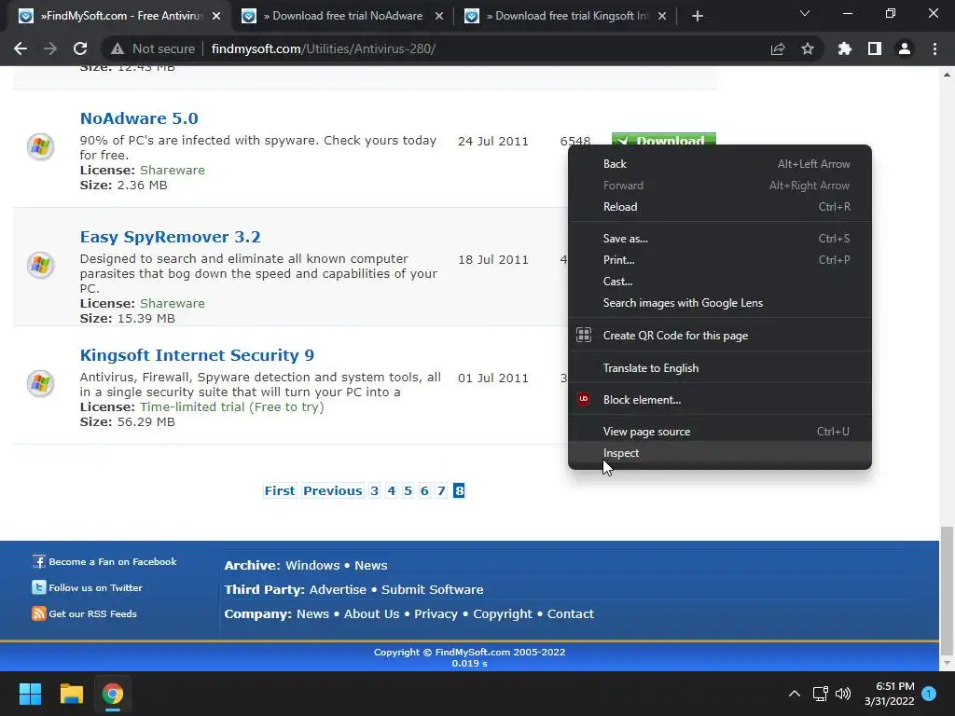Open the Easy SpyRemover 3.2 link
Image resolution: width=955 pixels, height=716 pixels.
pyautogui.click(x=170, y=237)
